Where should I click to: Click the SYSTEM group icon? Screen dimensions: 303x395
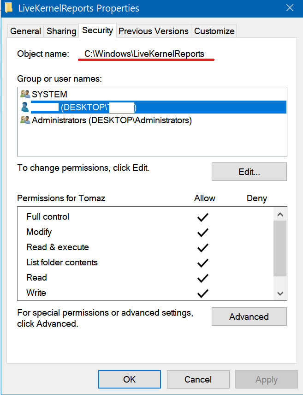[25, 94]
